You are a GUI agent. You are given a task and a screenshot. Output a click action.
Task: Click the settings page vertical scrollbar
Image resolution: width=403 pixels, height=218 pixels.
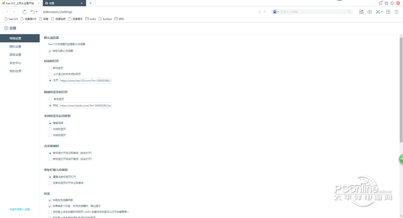pyautogui.click(x=401, y=90)
